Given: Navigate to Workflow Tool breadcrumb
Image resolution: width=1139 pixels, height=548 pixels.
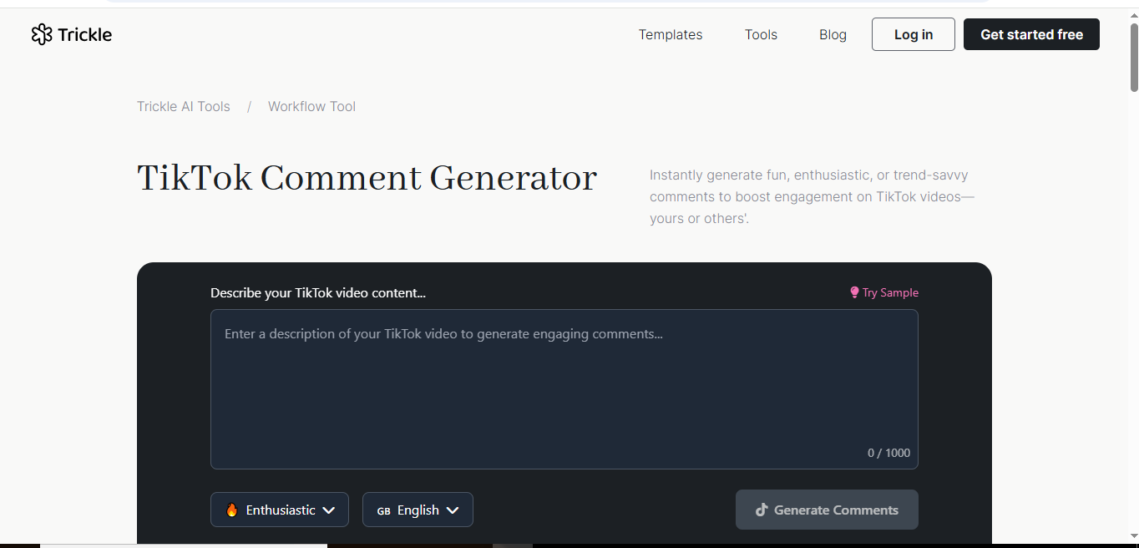Looking at the screenshot, I should coord(311,106).
